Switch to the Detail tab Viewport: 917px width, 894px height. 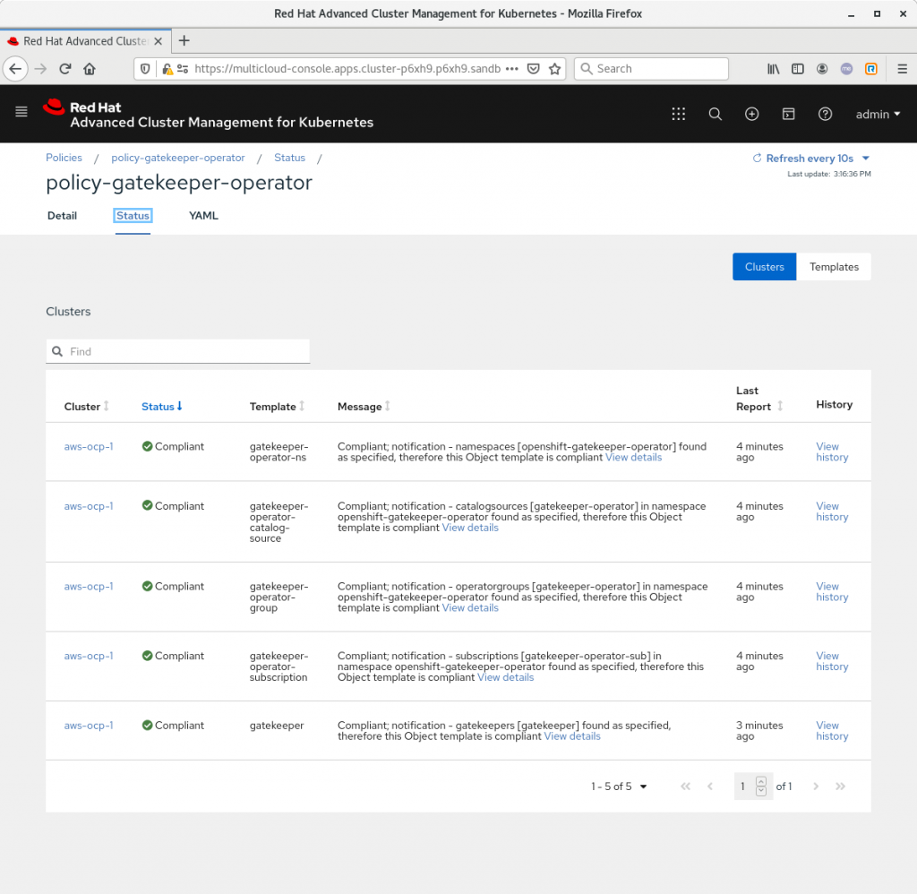click(x=62, y=216)
